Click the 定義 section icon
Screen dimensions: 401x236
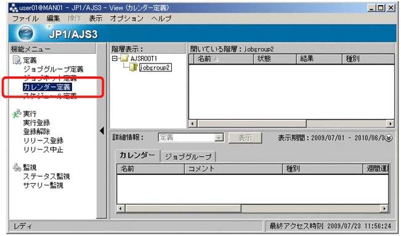coord(17,60)
